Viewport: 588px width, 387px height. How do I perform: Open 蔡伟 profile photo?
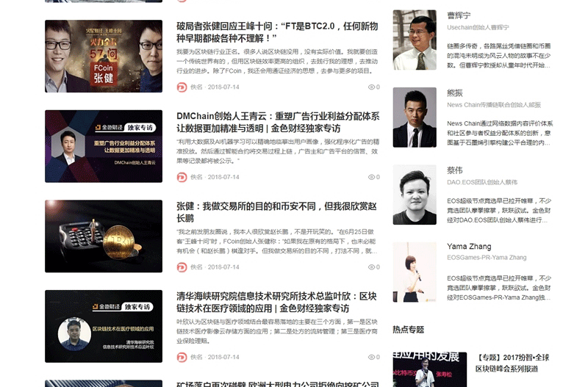(x=415, y=195)
